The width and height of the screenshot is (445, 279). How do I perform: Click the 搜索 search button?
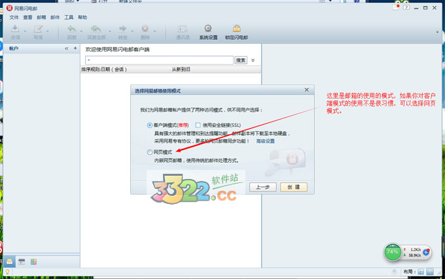coord(241,60)
